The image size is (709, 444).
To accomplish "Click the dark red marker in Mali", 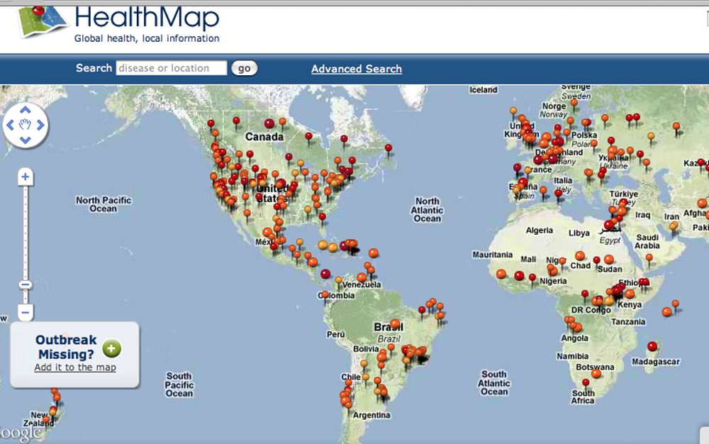I will tap(519, 275).
